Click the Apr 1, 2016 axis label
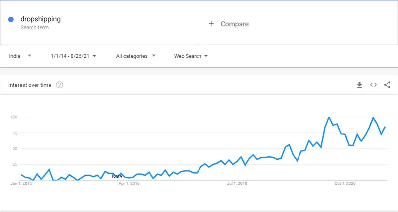The height and width of the screenshot is (212, 398). pyautogui.click(x=129, y=183)
